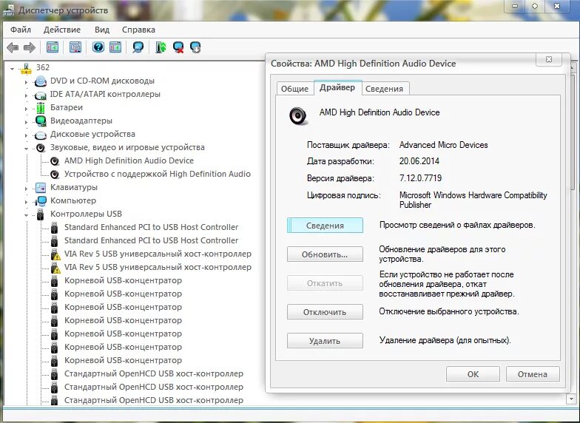
Task: Expand the Дисковые устройства node
Action: pyautogui.click(x=26, y=135)
